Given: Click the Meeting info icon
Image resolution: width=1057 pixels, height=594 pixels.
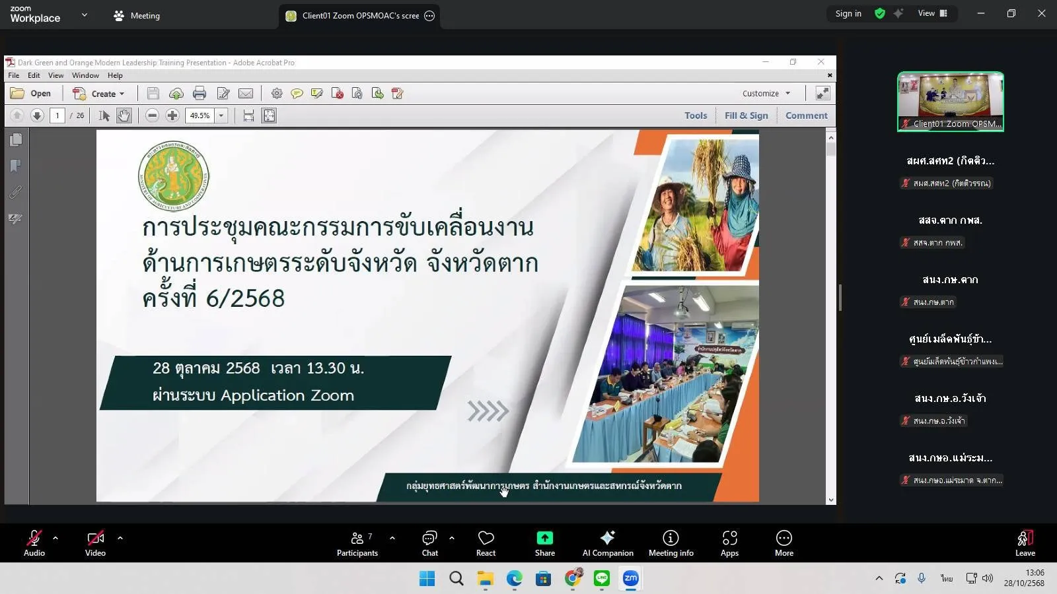Looking at the screenshot, I should (671, 543).
